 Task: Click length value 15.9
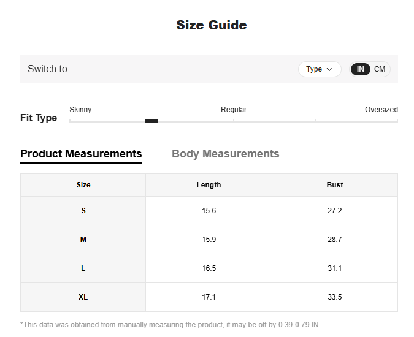[209, 240]
